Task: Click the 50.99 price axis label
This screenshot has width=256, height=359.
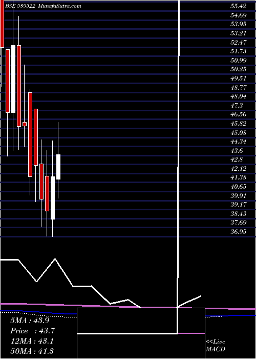Action: 239,61
